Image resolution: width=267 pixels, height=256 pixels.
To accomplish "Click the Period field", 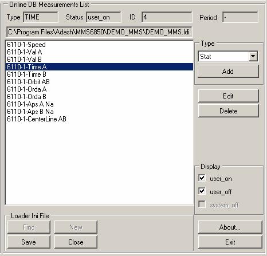I will tap(240, 17).
